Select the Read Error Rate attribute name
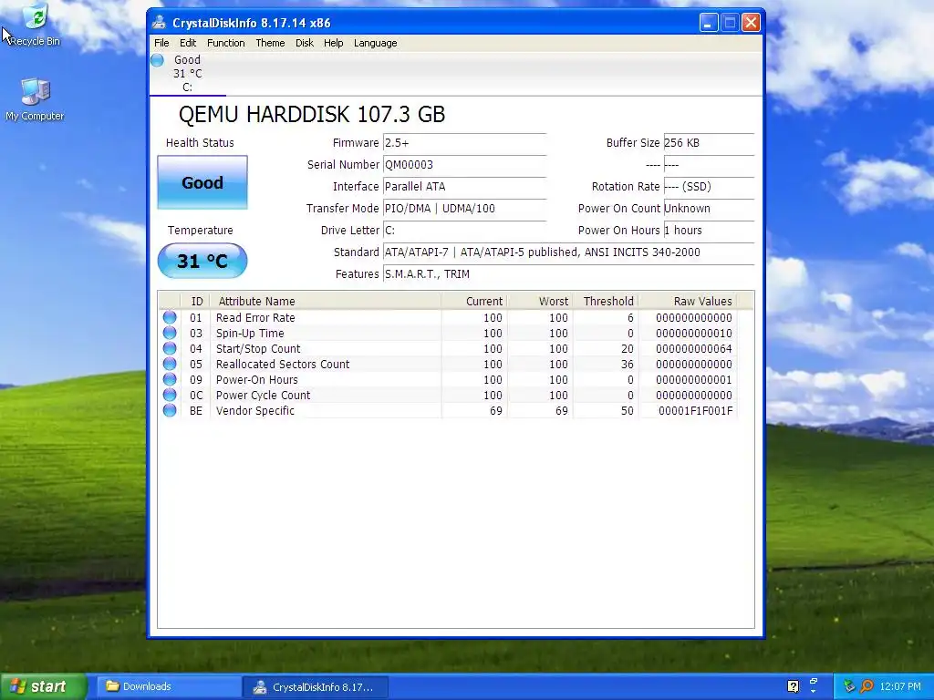This screenshot has width=934, height=700. 255,318
